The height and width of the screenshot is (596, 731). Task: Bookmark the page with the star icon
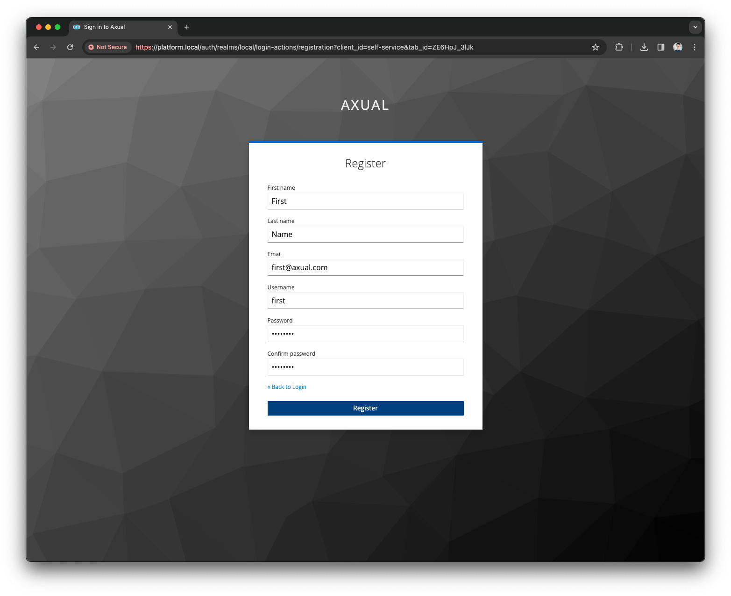pos(595,47)
